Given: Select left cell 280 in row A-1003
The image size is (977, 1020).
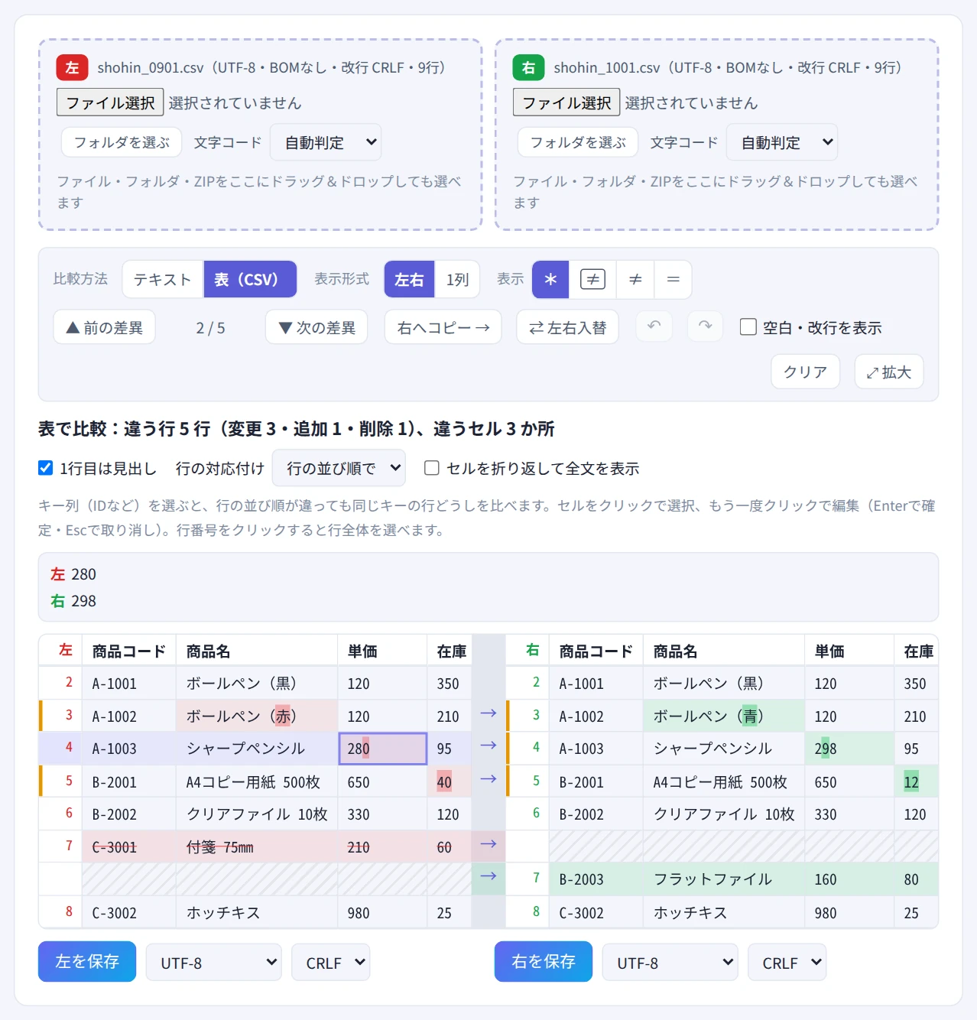Looking at the screenshot, I should pyautogui.click(x=382, y=749).
